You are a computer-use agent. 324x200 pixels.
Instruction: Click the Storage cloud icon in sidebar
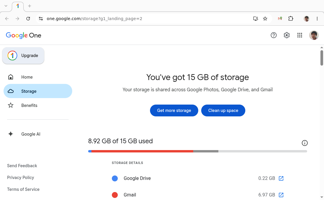coord(11,91)
